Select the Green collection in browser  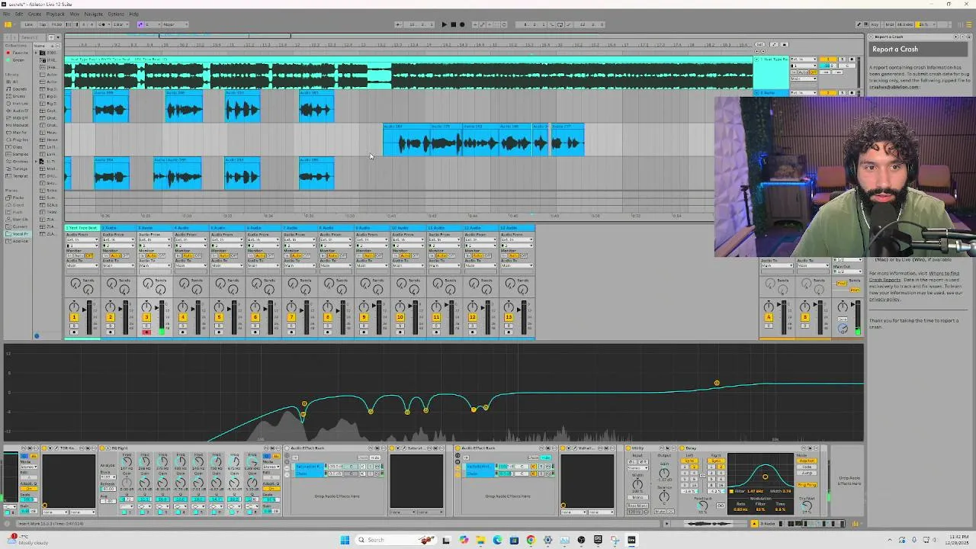click(18, 60)
